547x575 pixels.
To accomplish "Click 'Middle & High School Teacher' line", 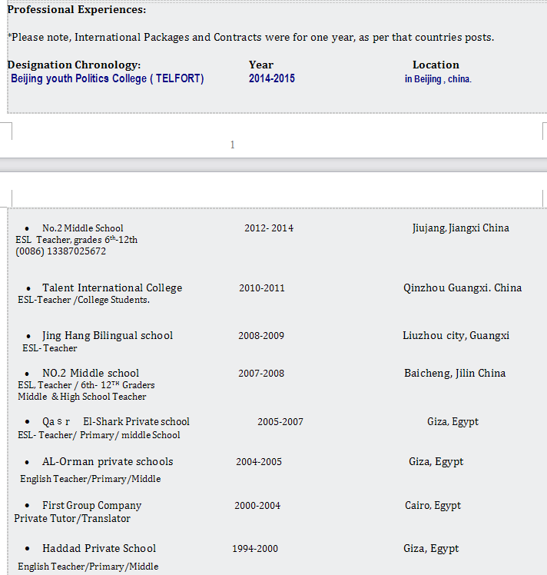I will coord(82,397).
